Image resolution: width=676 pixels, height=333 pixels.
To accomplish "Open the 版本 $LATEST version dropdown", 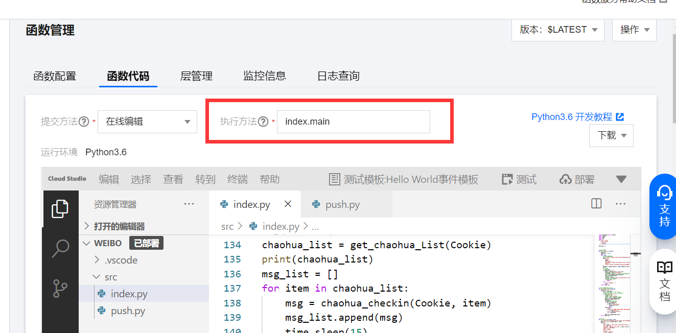I will (557, 30).
